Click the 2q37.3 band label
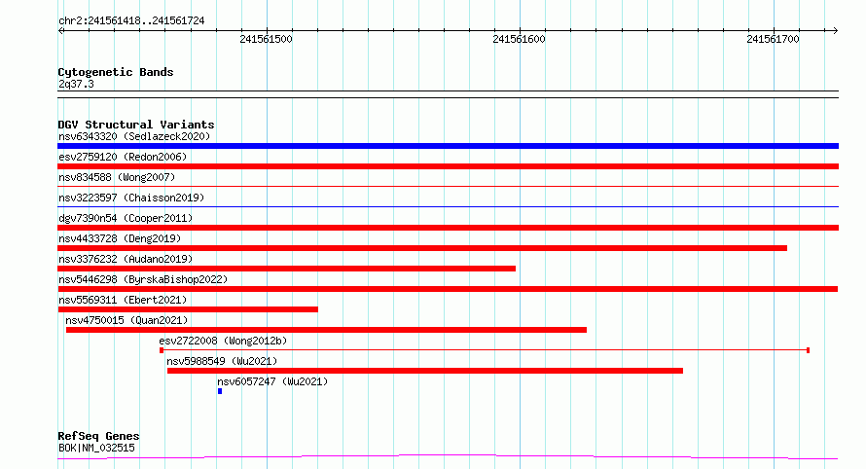Image resolution: width=866 pixels, height=469 pixels. pos(76,84)
